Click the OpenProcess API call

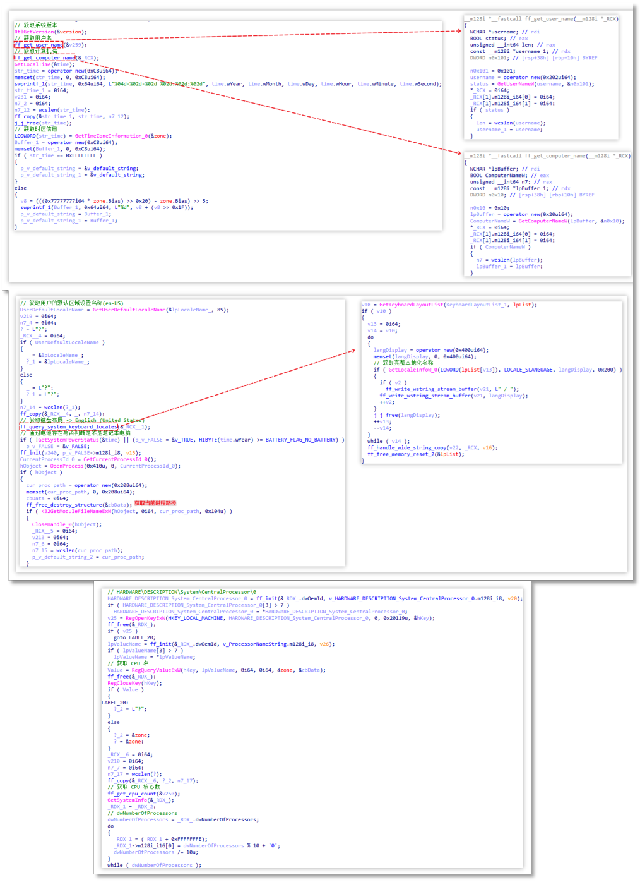pyautogui.click(x=66, y=466)
